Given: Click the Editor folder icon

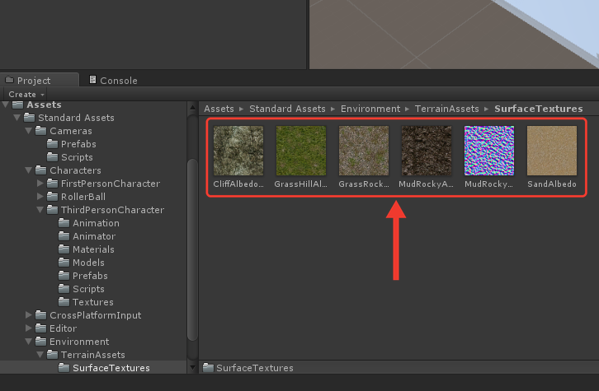Looking at the screenshot, I should tap(41, 328).
